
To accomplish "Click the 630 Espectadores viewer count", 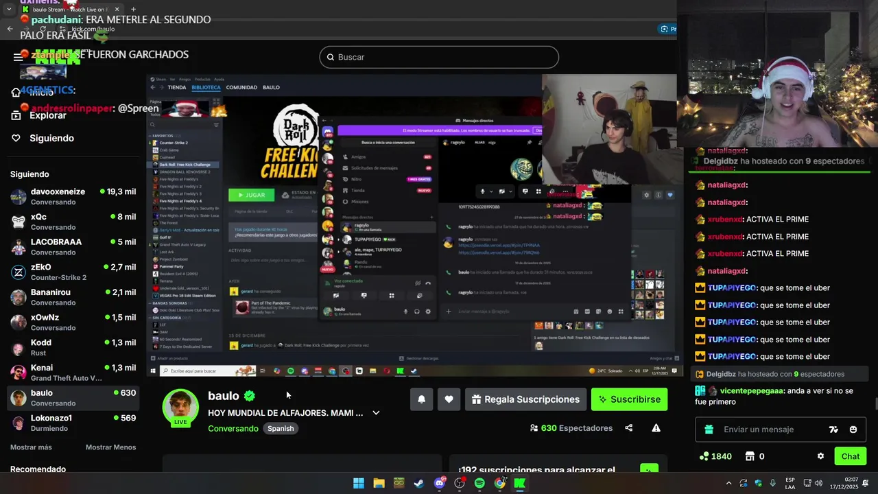I will click(x=571, y=428).
